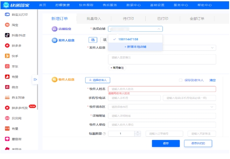Focus the 电话 input field

tap(189, 98)
